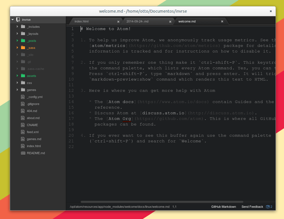
Task: Expand the css folder arrow
Action: point(17,83)
